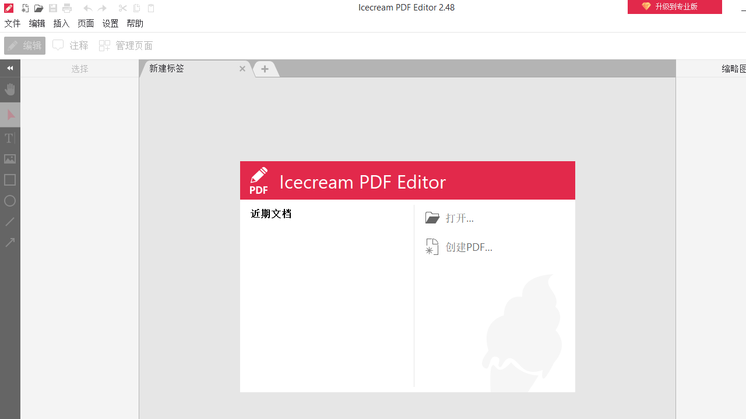Open a new tab with the plus button
The width and height of the screenshot is (746, 419).
[265, 69]
